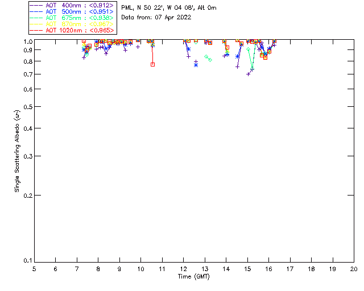364x291 pixels.
Task: Click the x-axis tick label 8
Action: pyautogui.click(x=98, y=269)
